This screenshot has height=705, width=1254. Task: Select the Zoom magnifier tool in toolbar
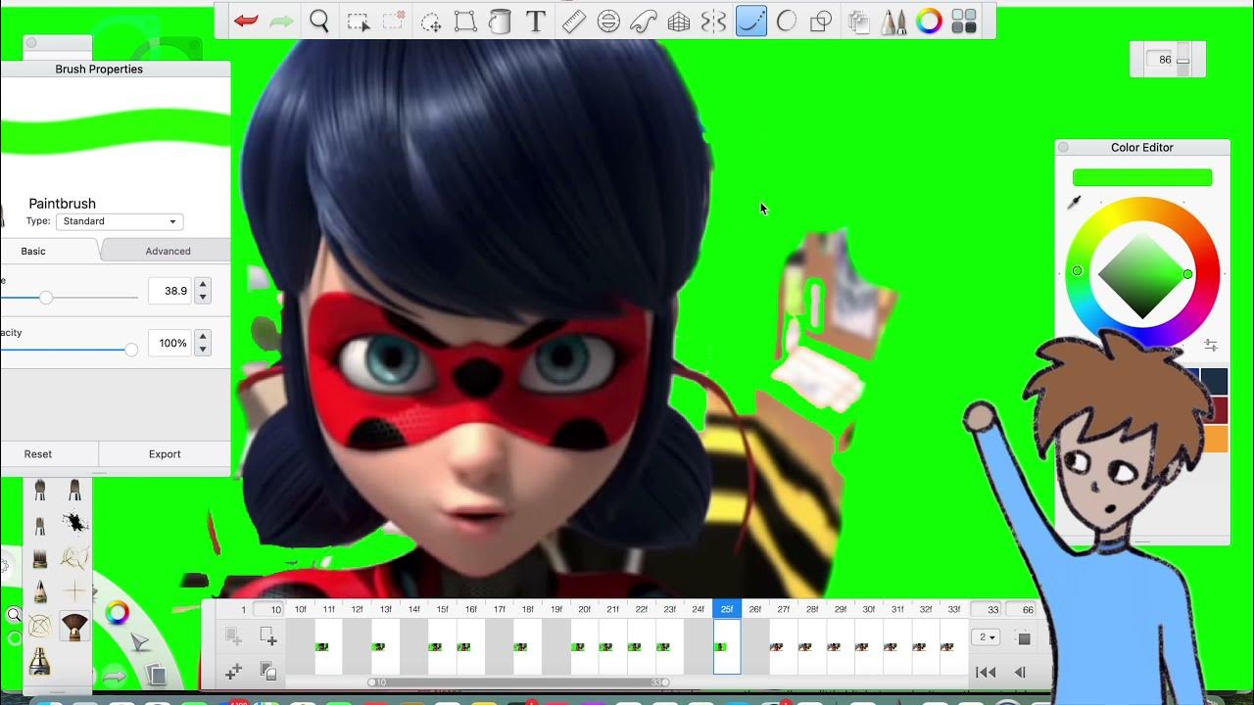[319, 21]
